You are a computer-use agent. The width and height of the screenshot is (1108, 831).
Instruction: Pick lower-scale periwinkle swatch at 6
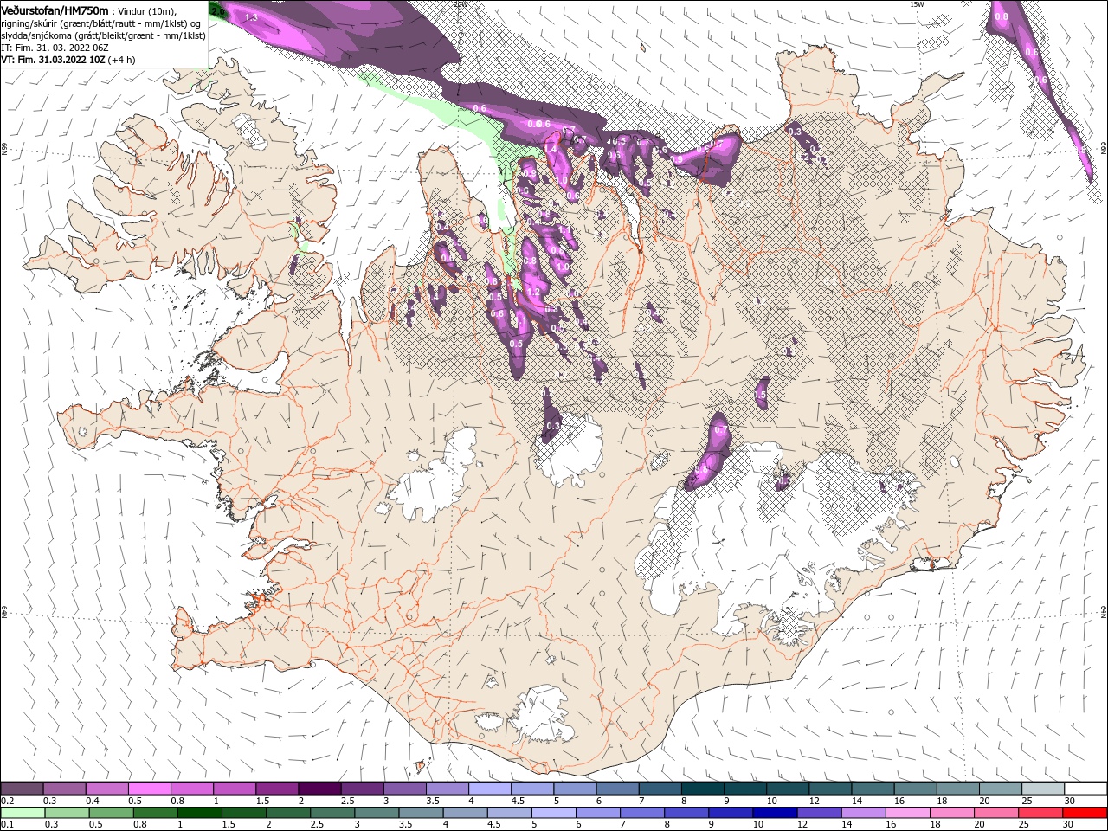596,813
